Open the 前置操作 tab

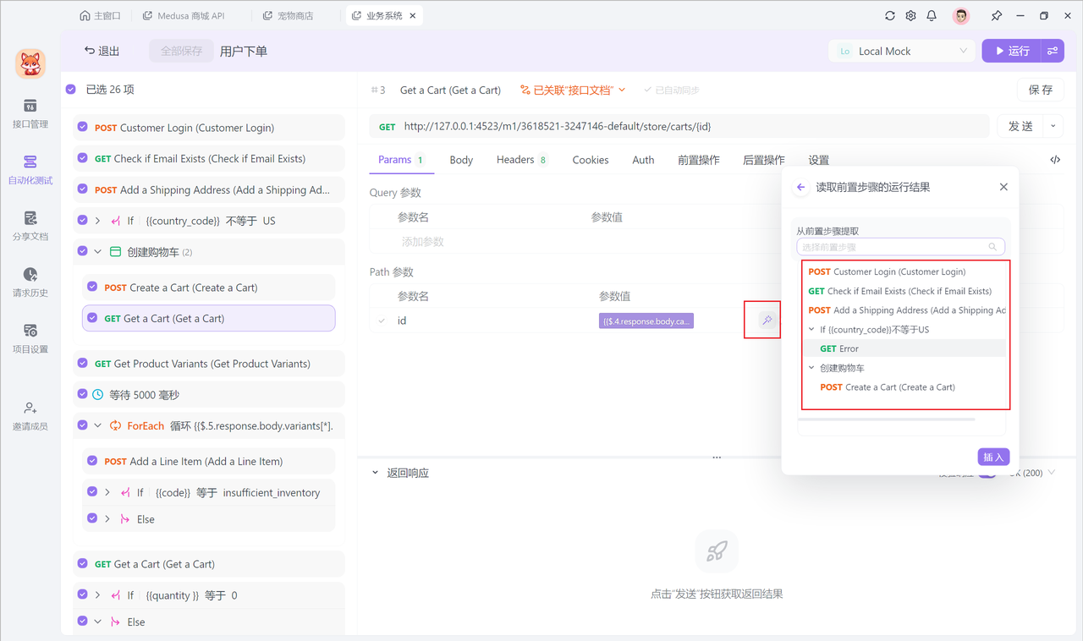[x=699, y=160]
